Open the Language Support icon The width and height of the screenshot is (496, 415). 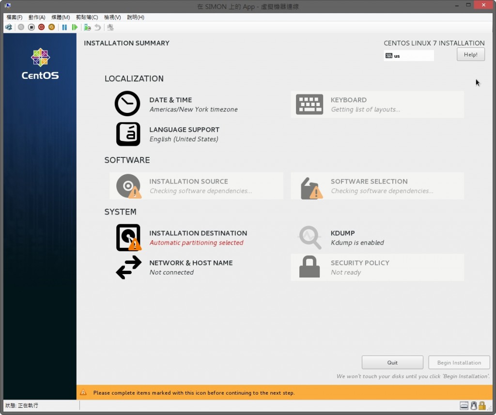[x=128, y=134]
